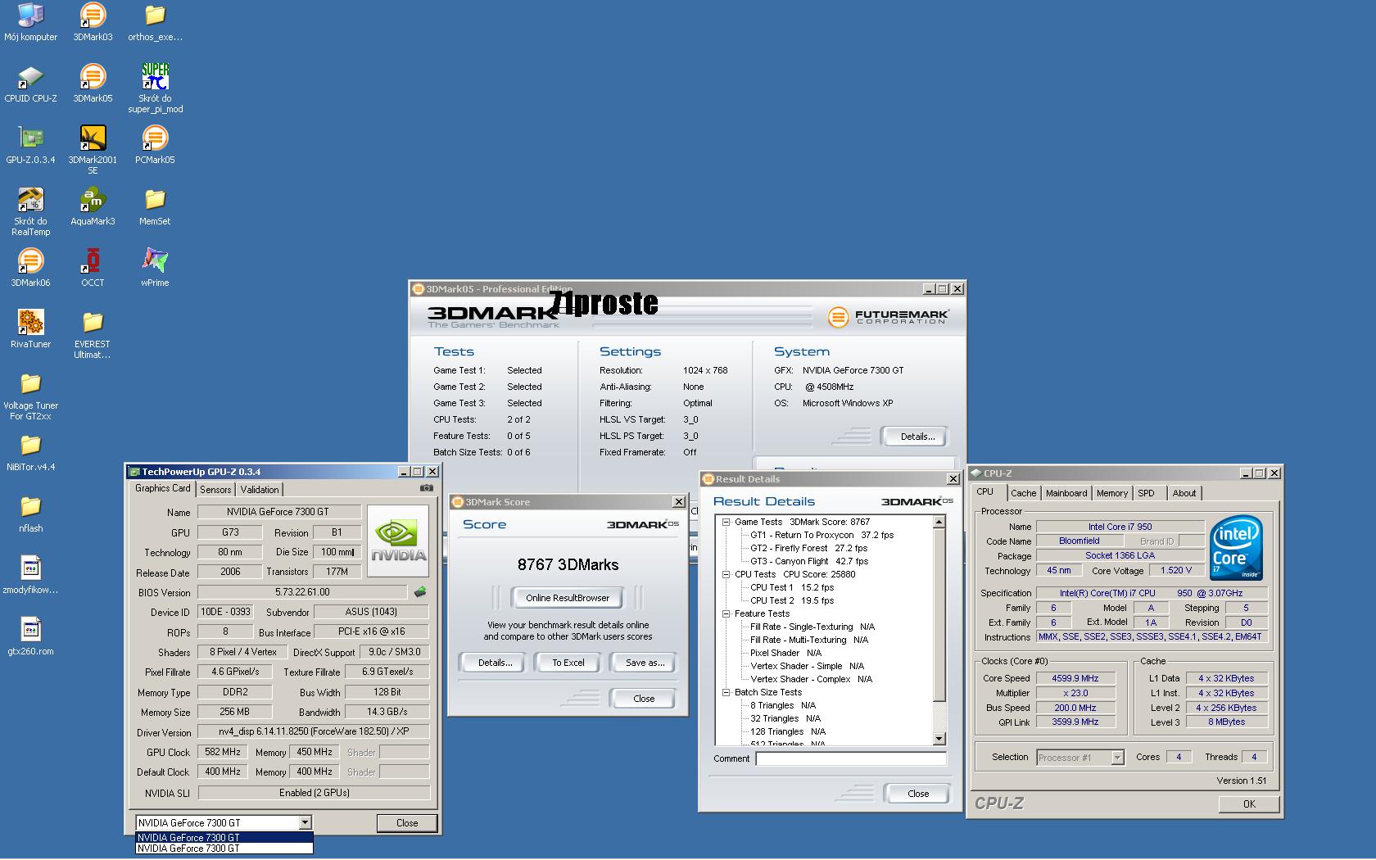Click the Online ResultBrowser button
This screenshot has width=1376, height=860.
[x=568, y=598]
